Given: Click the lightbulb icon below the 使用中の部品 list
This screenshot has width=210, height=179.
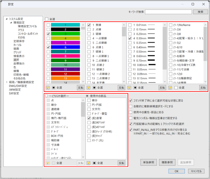Looking at the screenshot, I should pos(89,163).
